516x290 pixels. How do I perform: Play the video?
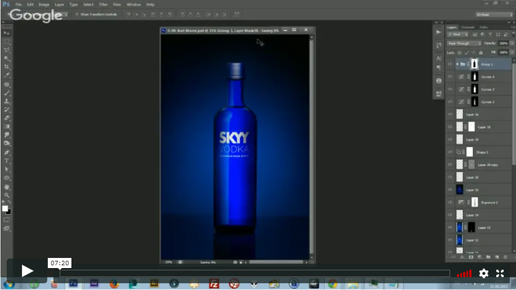pos(27,271)
